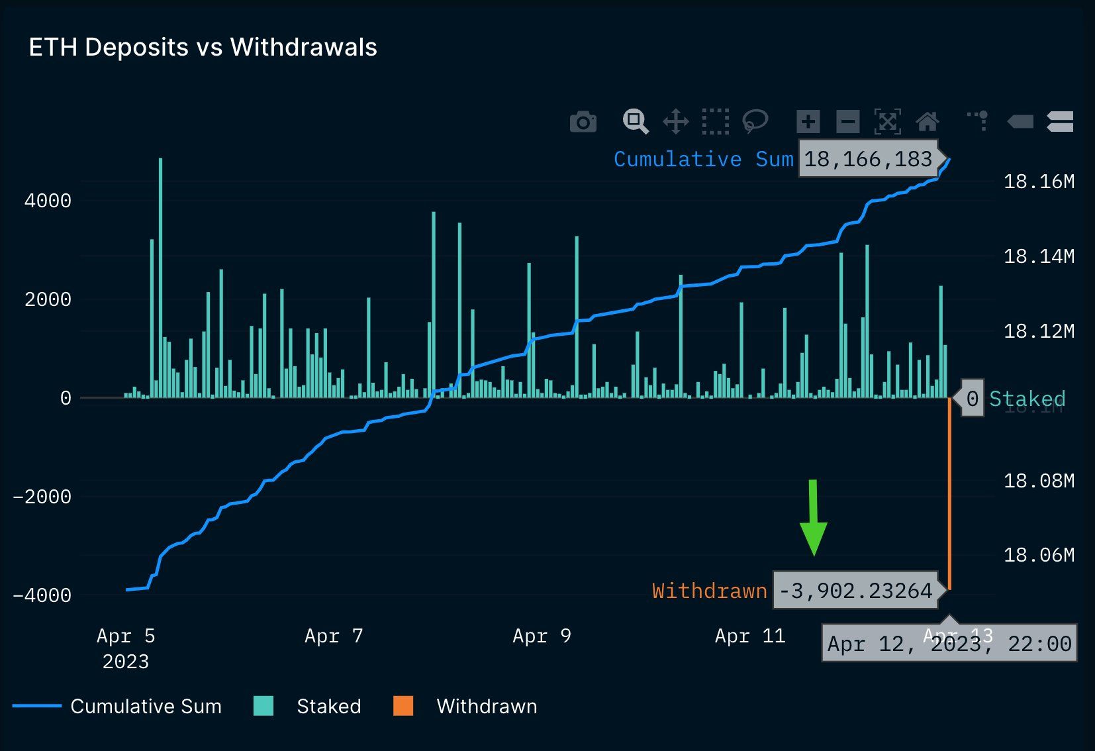
Task: Click the 18.16M right axis label
Action: pyautogui.click(x=1039, y=181)
